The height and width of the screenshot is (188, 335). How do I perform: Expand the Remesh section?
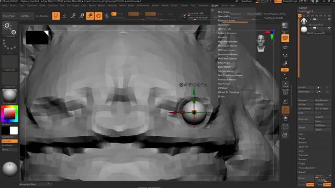coord(303,159)
